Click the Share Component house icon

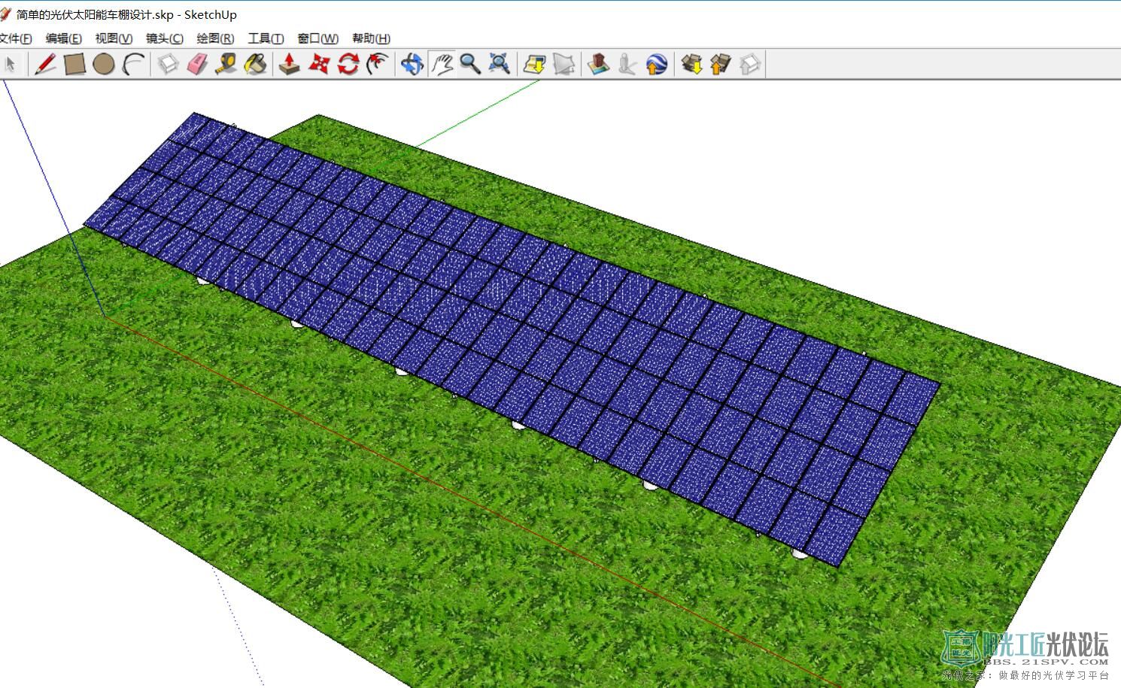coord(750,65)
